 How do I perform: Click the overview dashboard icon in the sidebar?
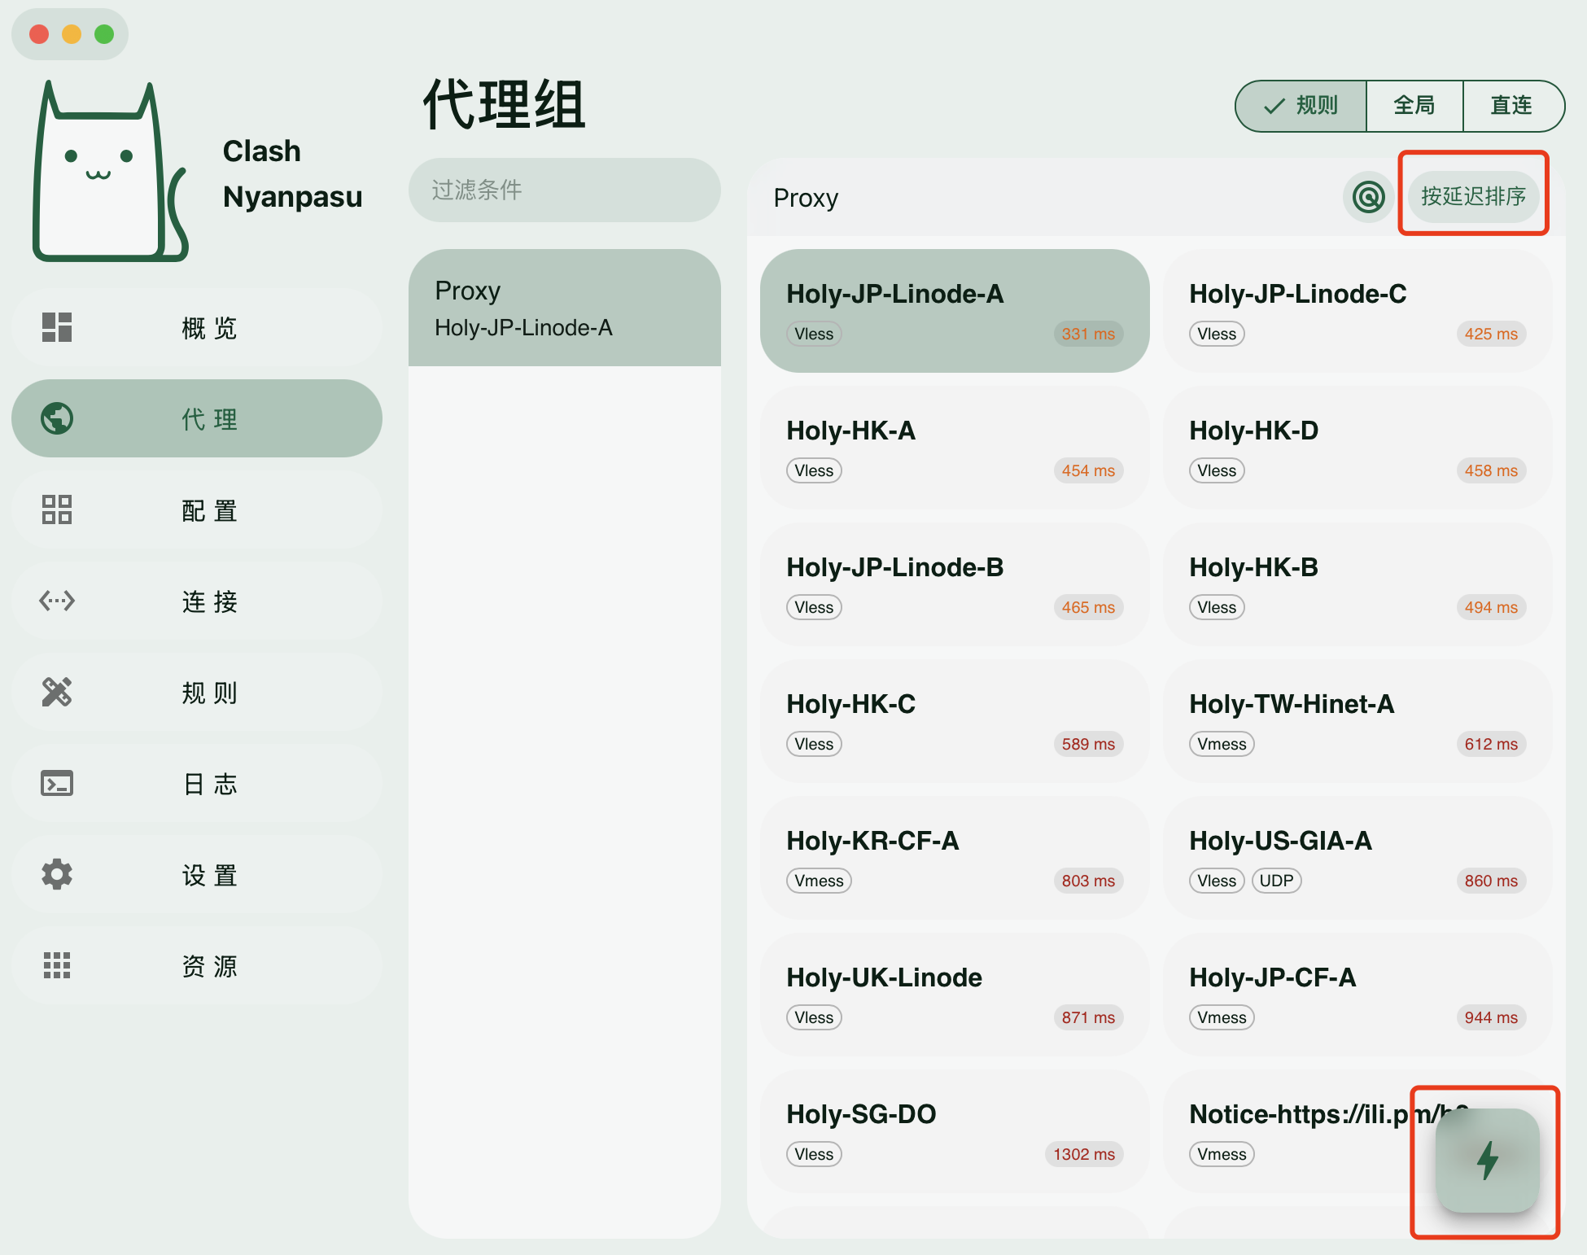pyautogui.click(x=57, y=327)
